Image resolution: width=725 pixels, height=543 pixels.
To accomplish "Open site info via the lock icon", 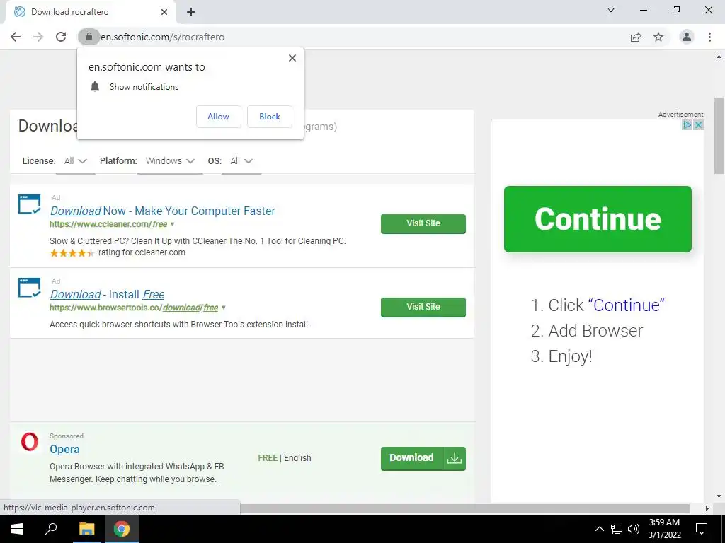I will pos(89,37).
